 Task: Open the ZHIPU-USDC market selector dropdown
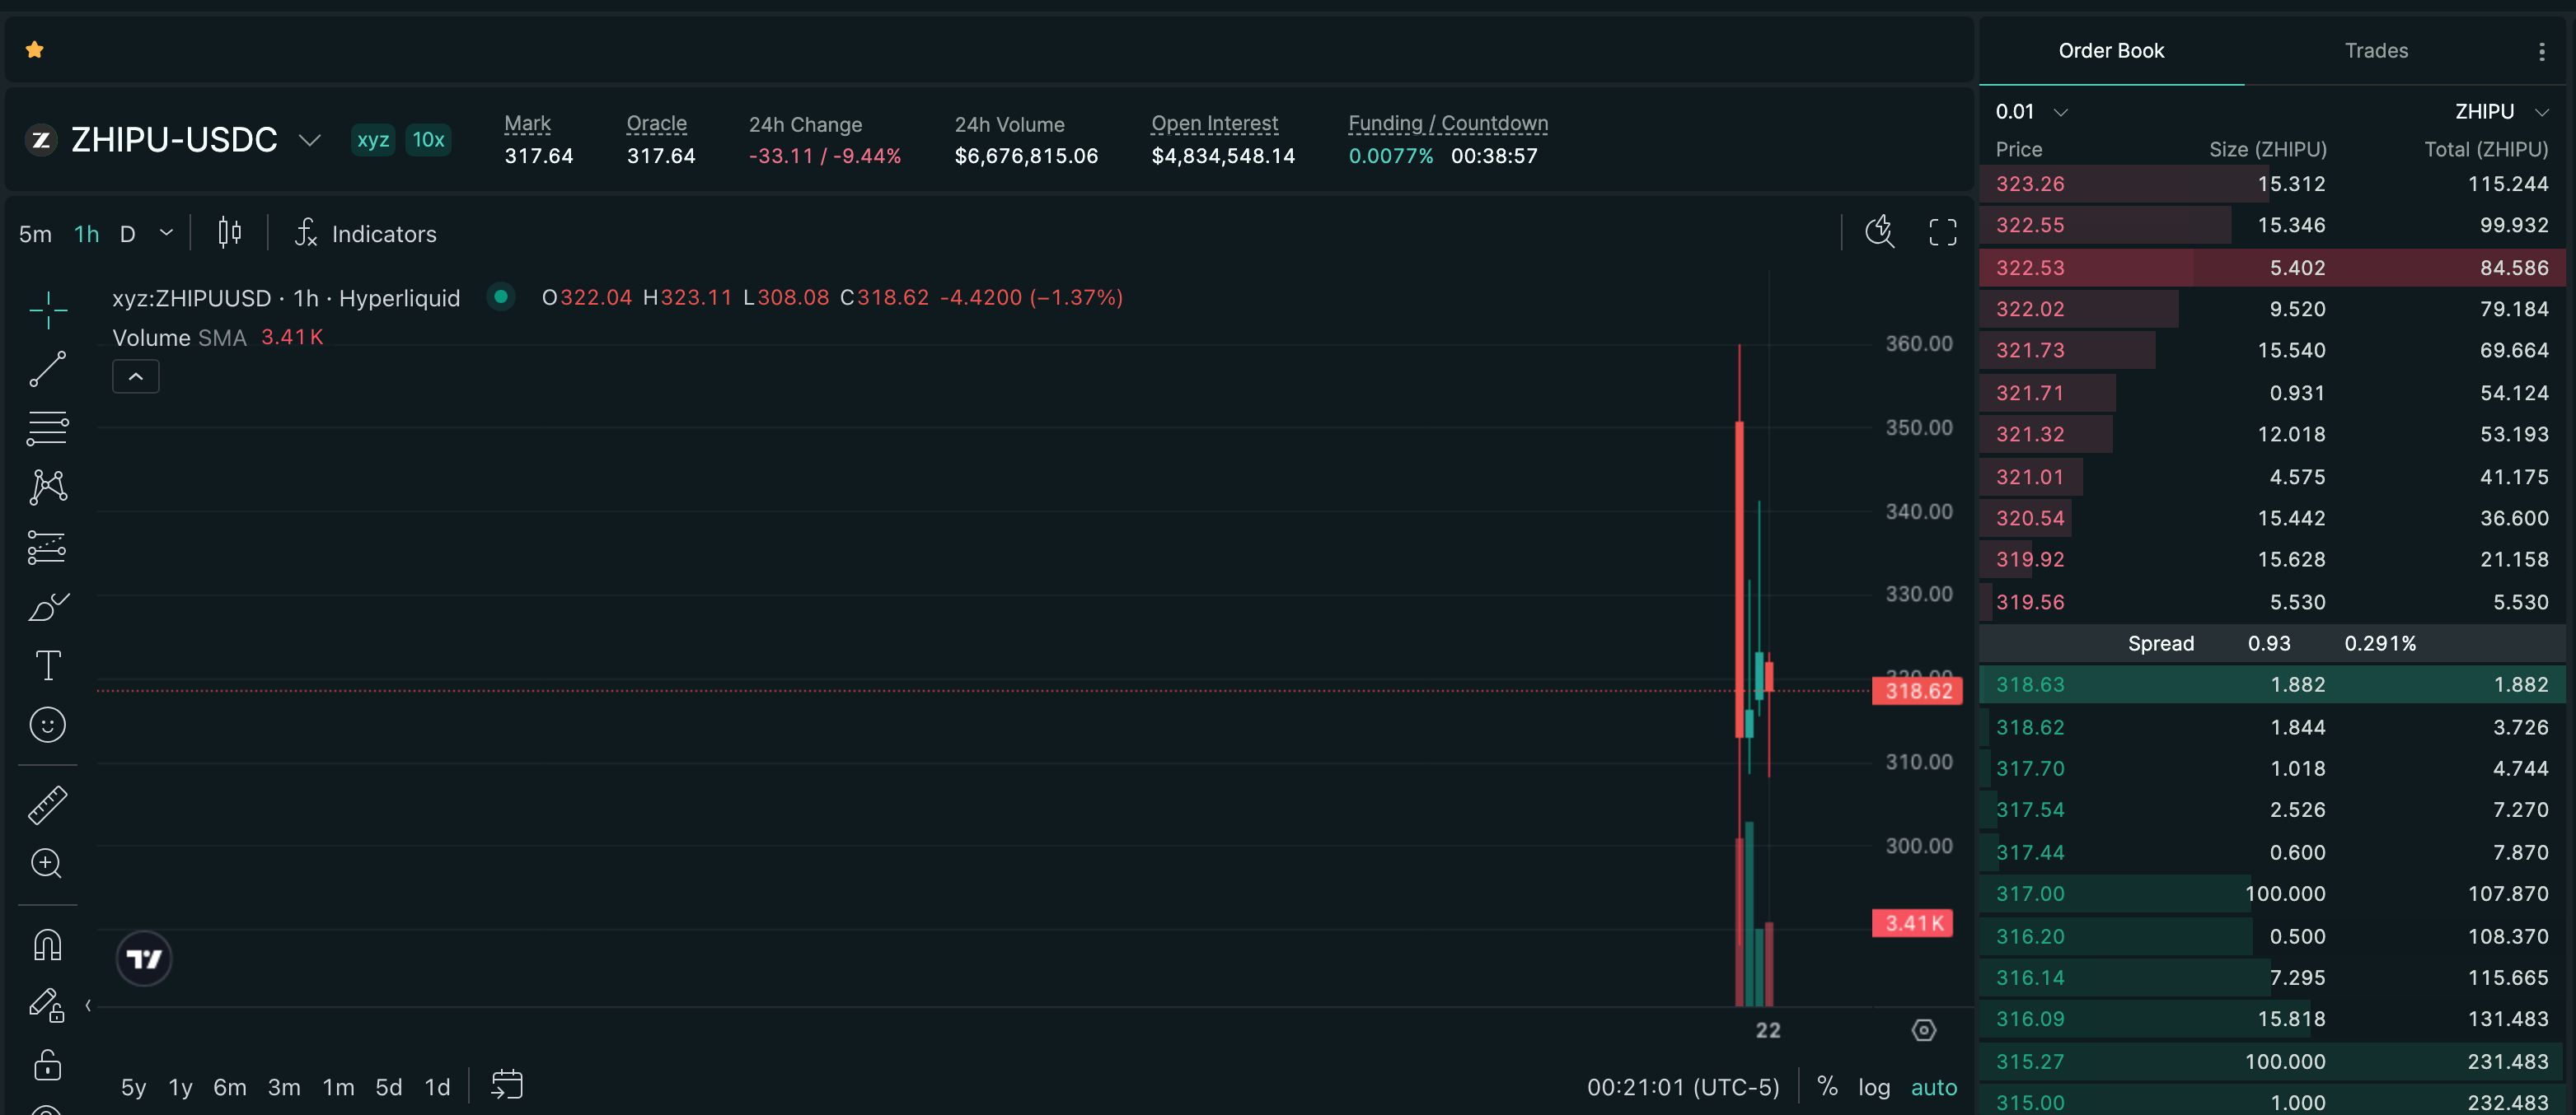click(310, 140)
